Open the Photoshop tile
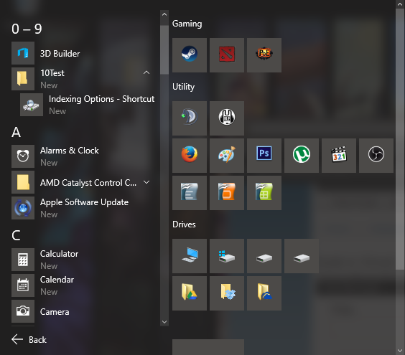 264,156
